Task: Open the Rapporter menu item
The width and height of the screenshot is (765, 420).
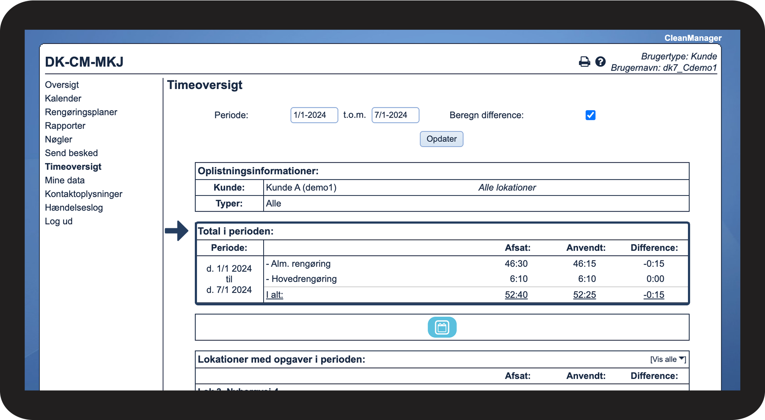Action: pos(65,126)
